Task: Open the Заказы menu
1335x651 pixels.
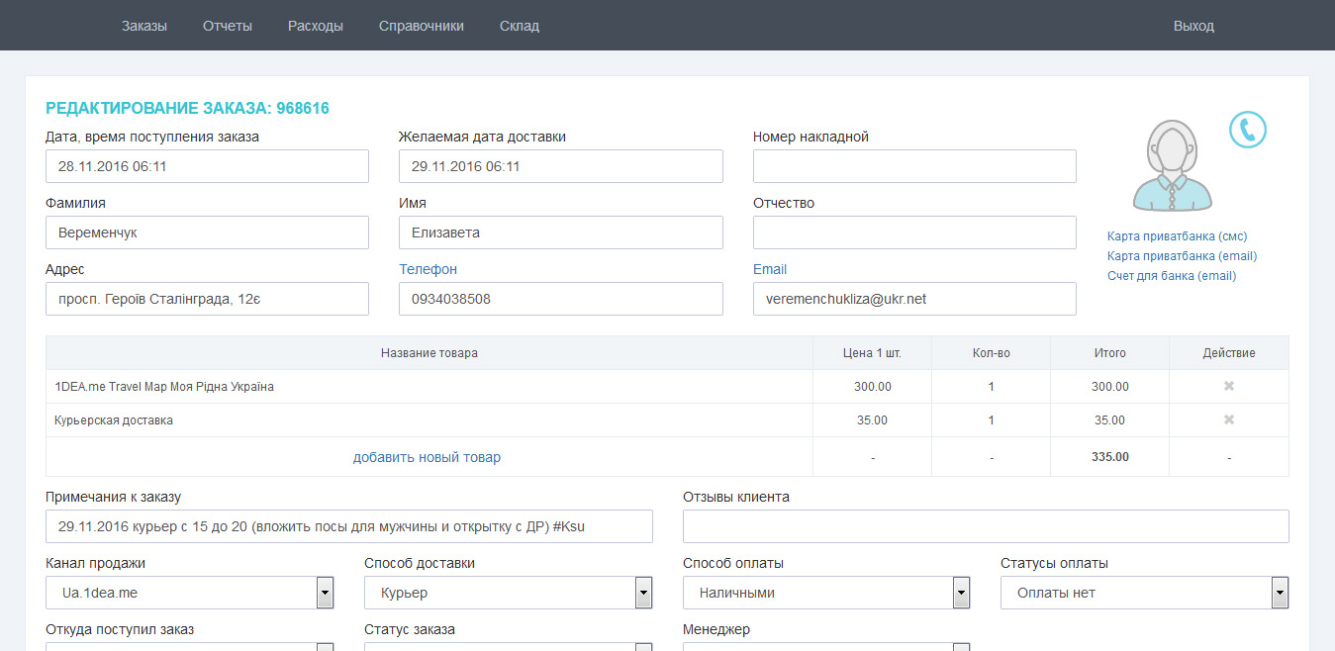Action: 144,26
